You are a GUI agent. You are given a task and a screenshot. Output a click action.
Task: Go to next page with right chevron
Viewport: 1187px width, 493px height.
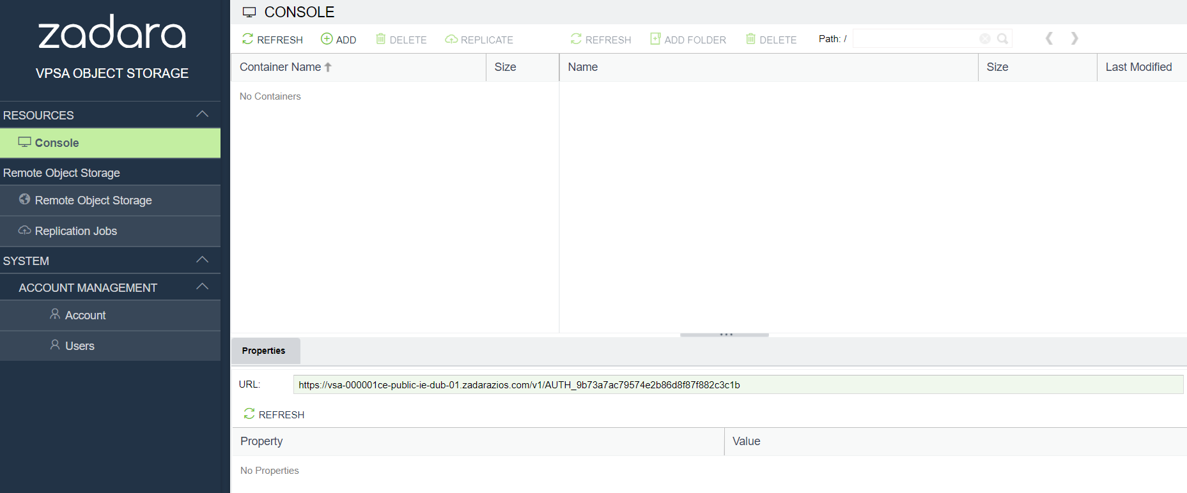click(x=1075, y=38)
